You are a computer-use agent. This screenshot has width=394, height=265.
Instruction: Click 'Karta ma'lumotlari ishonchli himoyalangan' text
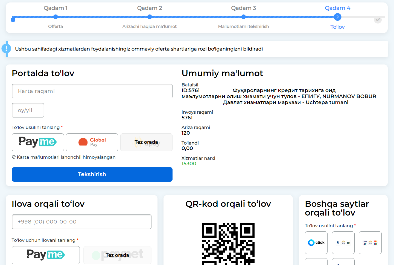66,157
